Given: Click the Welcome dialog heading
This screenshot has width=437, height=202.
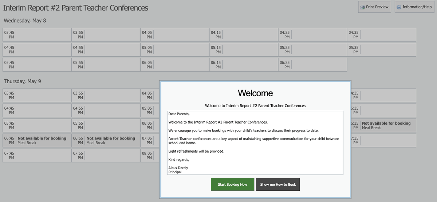Looking at the screenshot, I should (x=255, y=93).
